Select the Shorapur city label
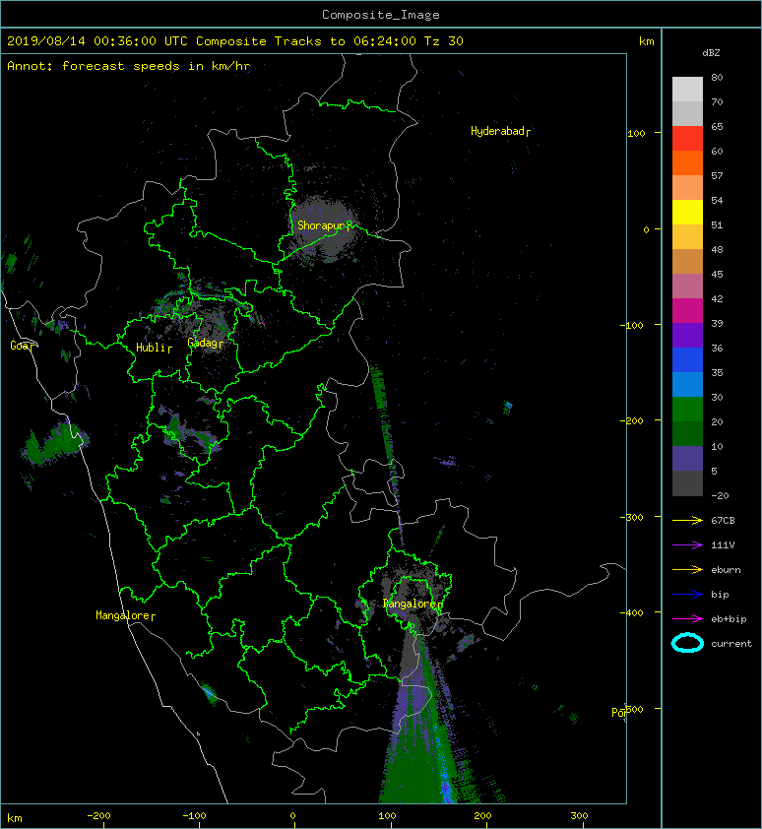This screenshot has width=762, height=829. (x=324, y=225)
